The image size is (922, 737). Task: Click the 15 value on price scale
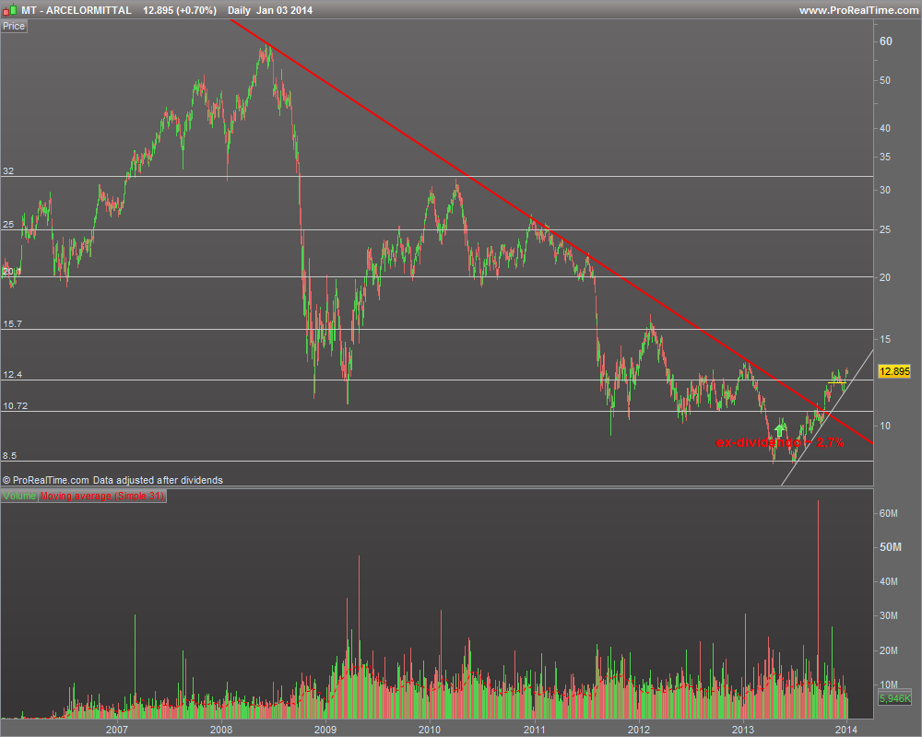click(885, 340)
